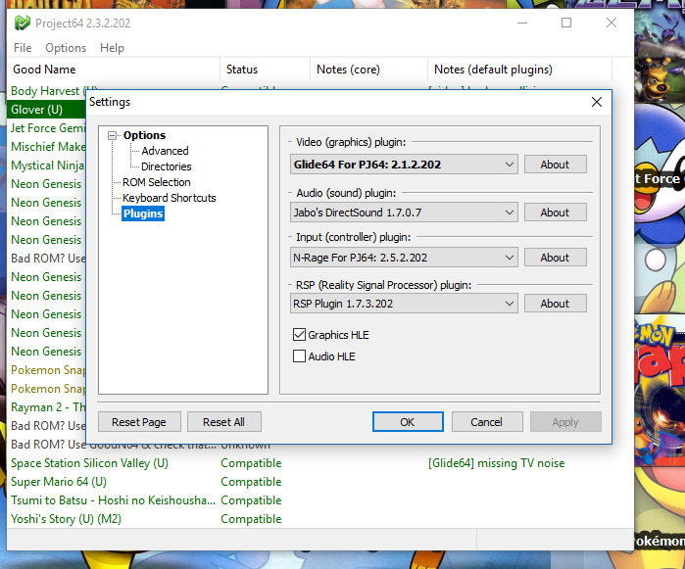Open the Help menu
Viewport: 685px width, 569px height.
click(x=113, y=48)
